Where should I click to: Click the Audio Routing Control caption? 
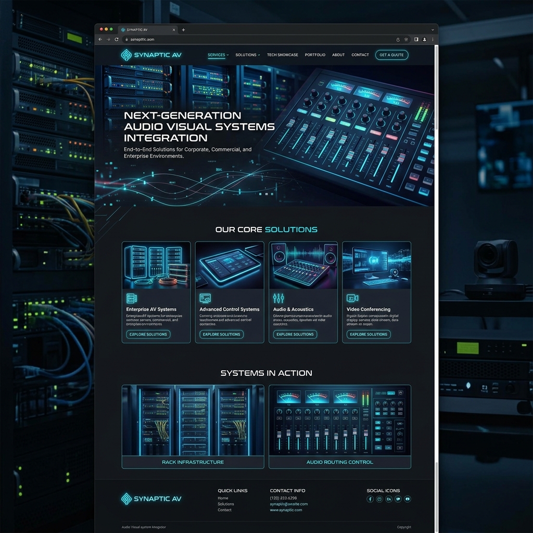click(x=339, y=462)
